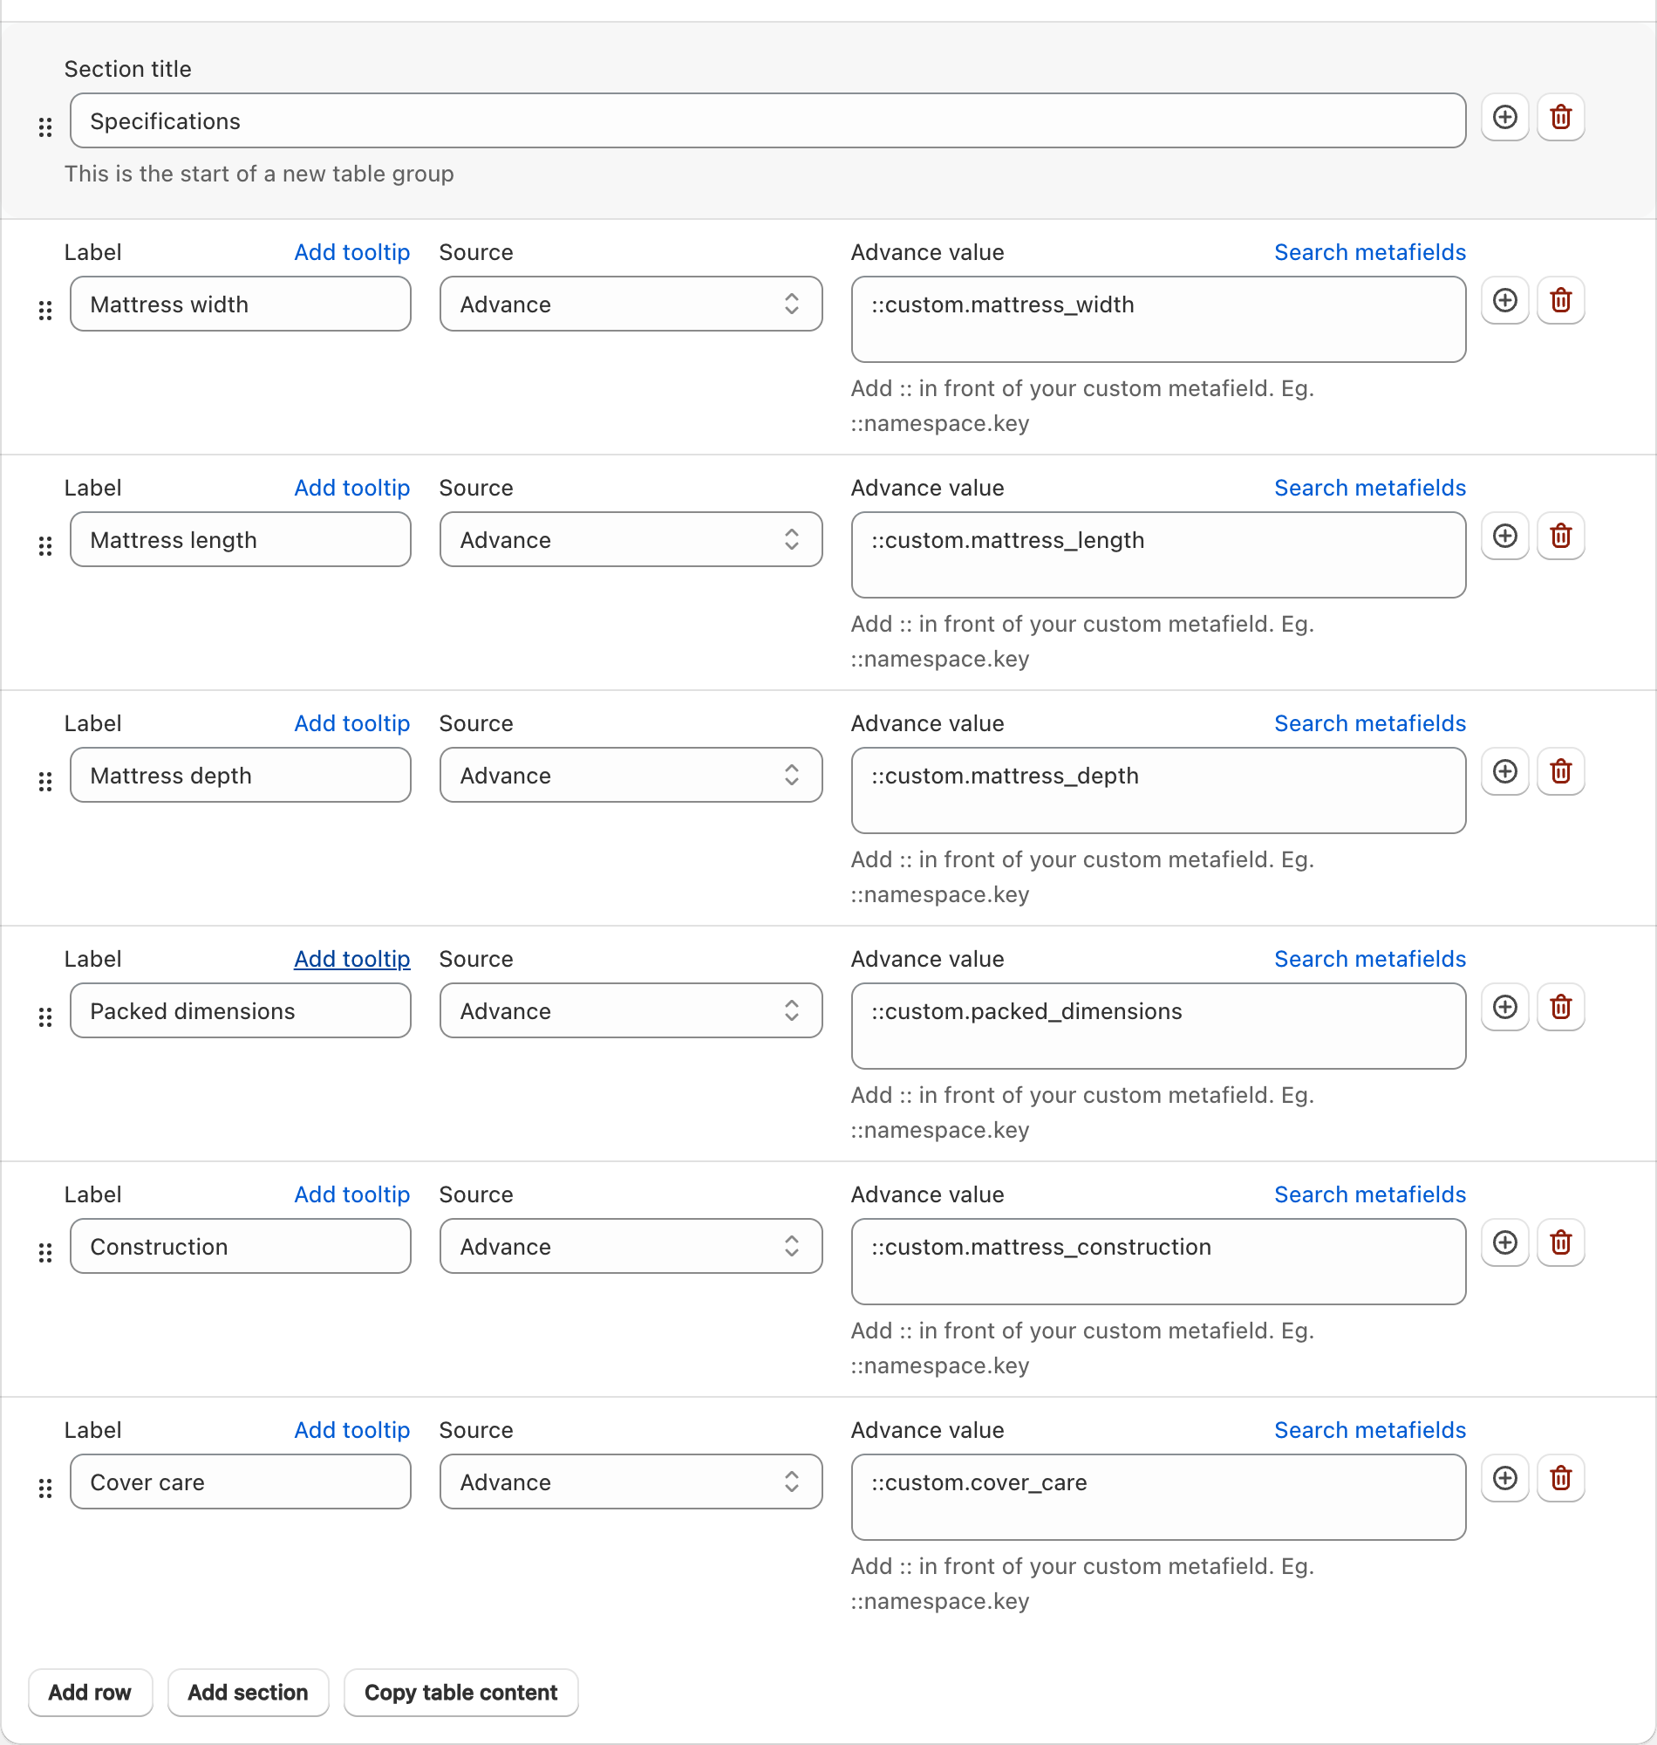Screen dimensions: 1657x1745
Task: Delete the Construction row
Action: (1561, 1244)
